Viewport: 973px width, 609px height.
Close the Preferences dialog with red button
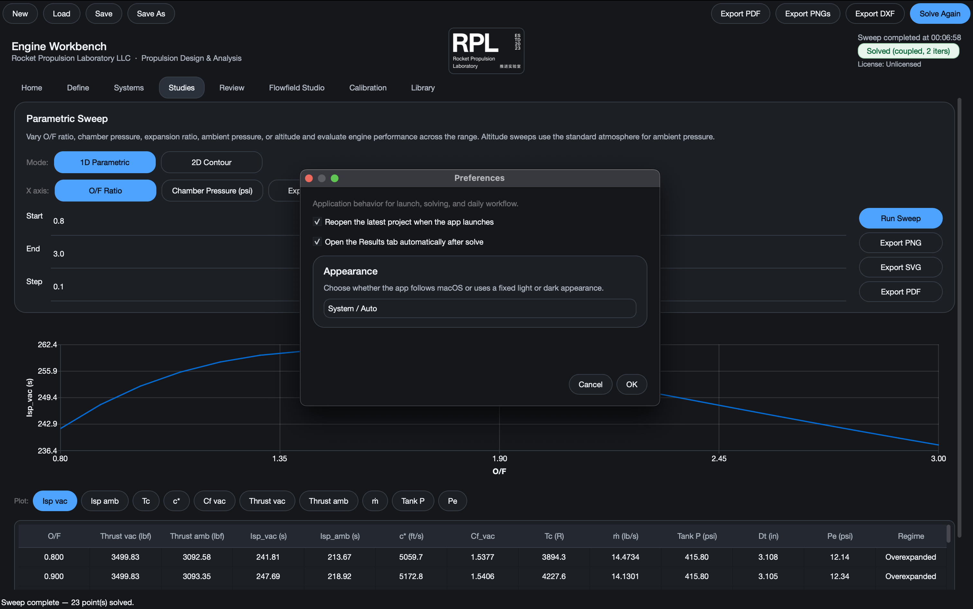point(309,178)
